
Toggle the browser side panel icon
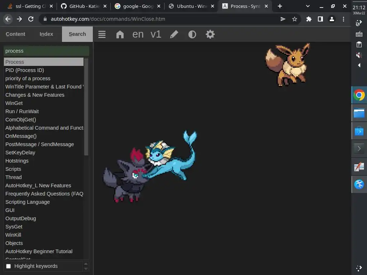pos(320,19)
